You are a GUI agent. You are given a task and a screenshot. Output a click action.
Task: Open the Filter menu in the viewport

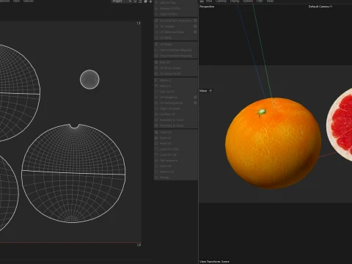tap(260, 1)
